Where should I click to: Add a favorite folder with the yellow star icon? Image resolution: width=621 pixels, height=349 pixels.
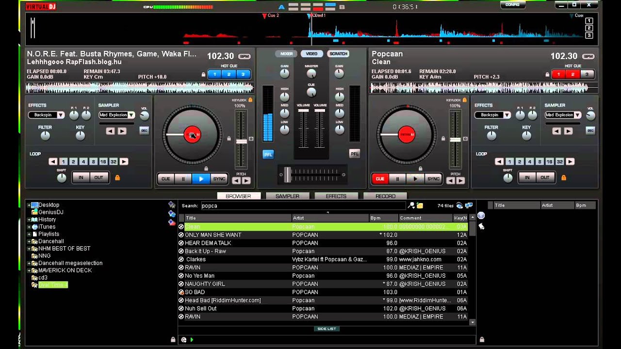[172, 205]
